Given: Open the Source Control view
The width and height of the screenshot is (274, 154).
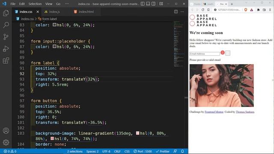Looking at the screenshot, I should (x=6, y=37).
